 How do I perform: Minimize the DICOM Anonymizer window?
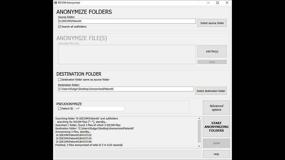point(207,3)
